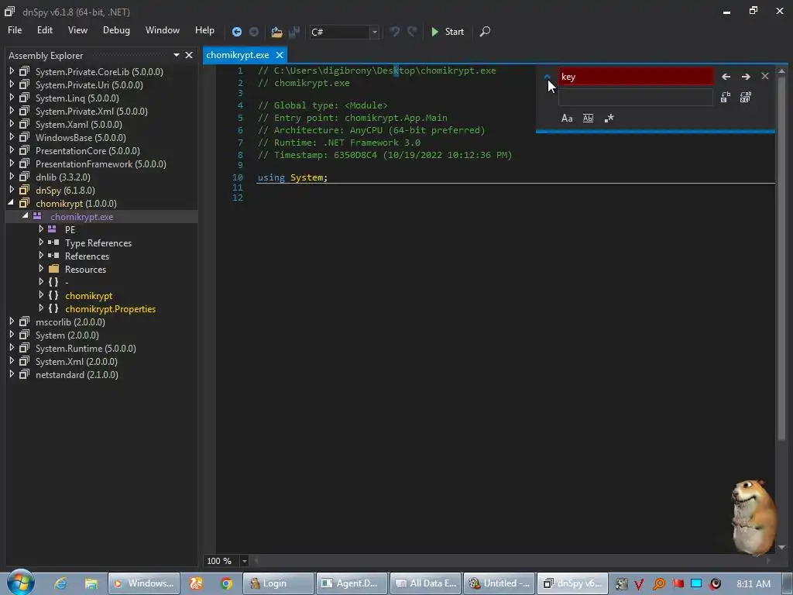Screen dimensions: 793x595
Task: Expand the chomikrypt namespace node
Action: (x=41, y=295)
